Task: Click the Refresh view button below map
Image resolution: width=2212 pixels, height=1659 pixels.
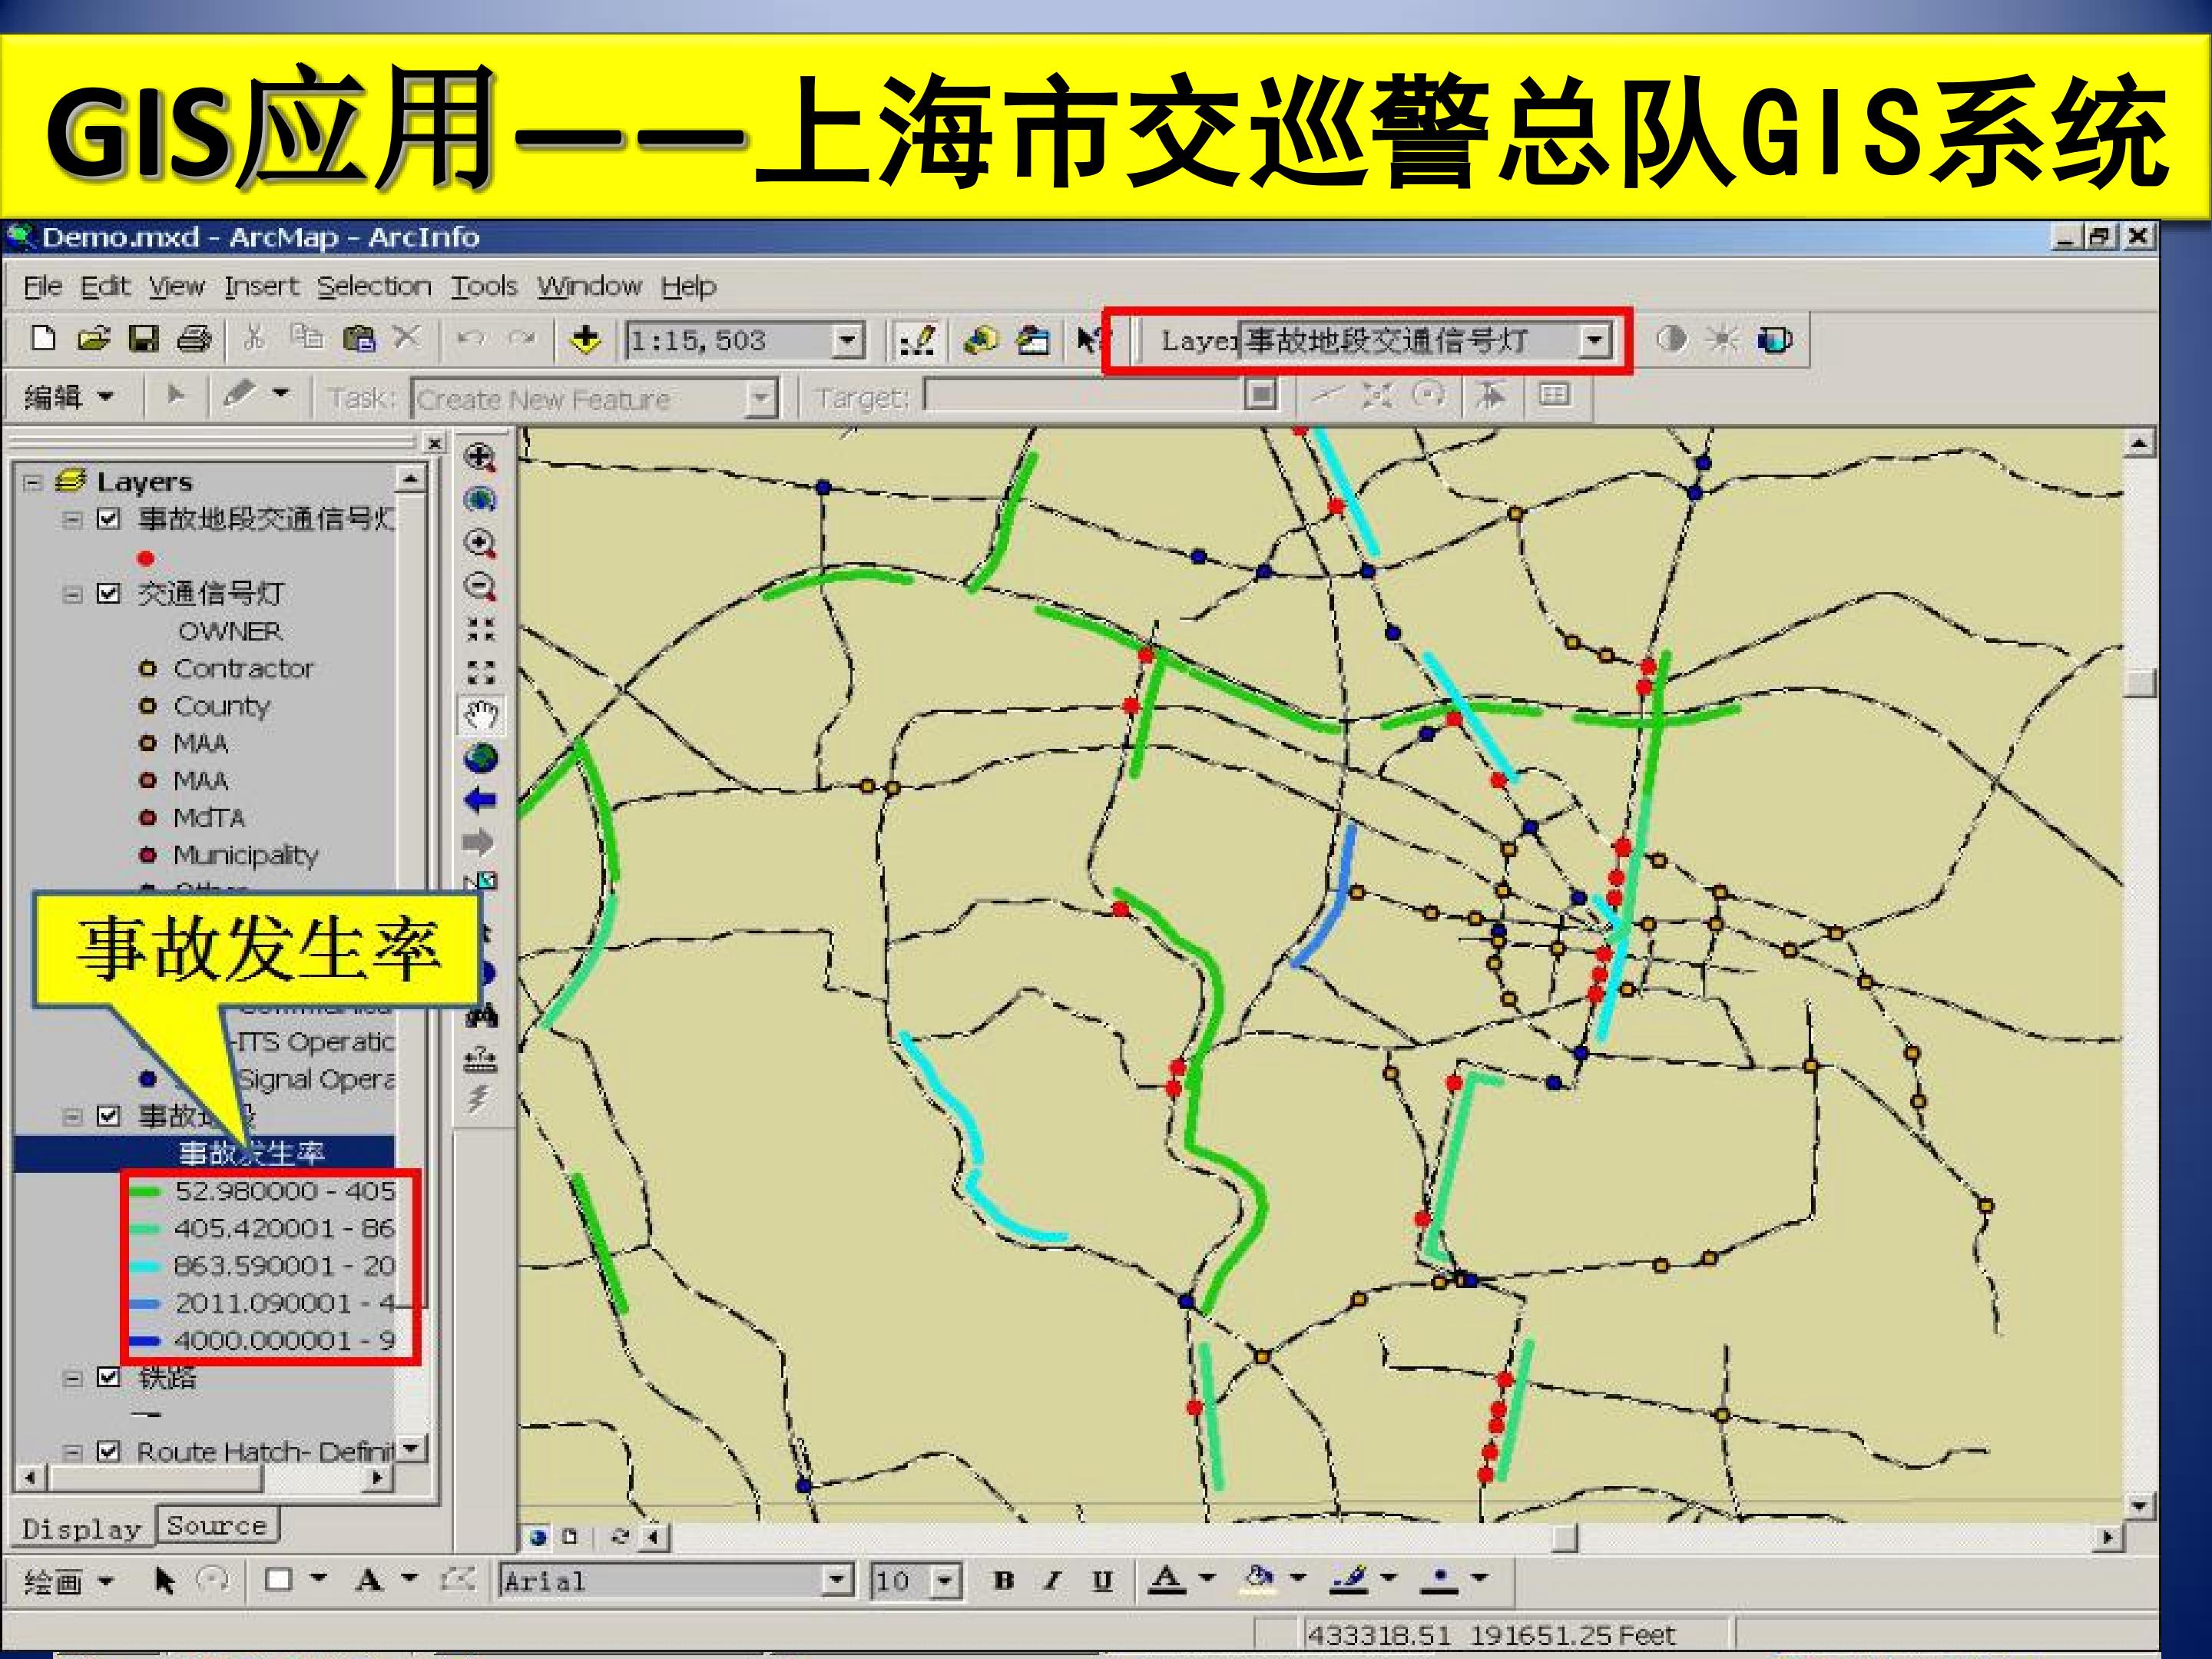Action: (x=620, y=1536)
